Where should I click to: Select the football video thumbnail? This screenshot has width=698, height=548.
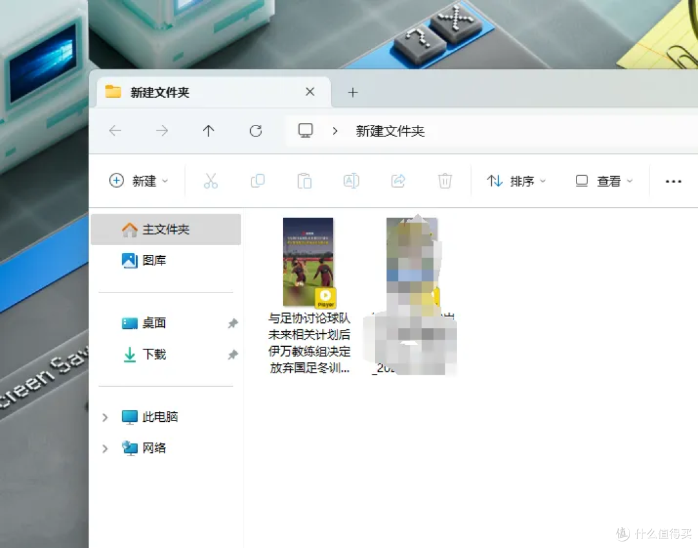(309, 263)
